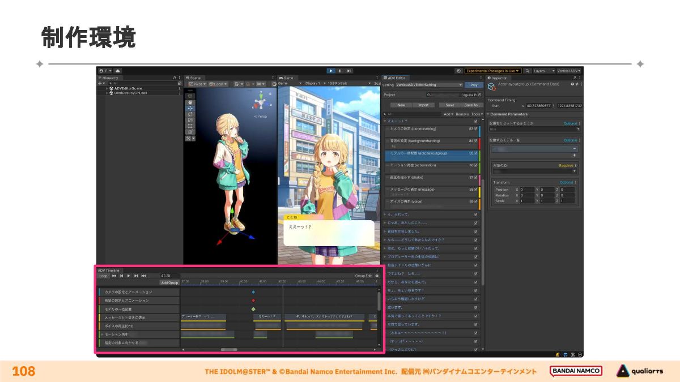Viewport: 680px width, 382px height.
Task: Click the Add Group button in timeline
Action: point(169,282)
